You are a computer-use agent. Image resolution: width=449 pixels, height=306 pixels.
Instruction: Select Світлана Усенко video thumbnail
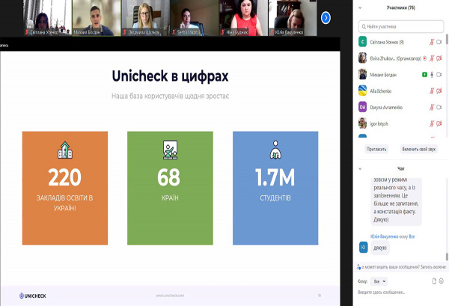(47, 18)
